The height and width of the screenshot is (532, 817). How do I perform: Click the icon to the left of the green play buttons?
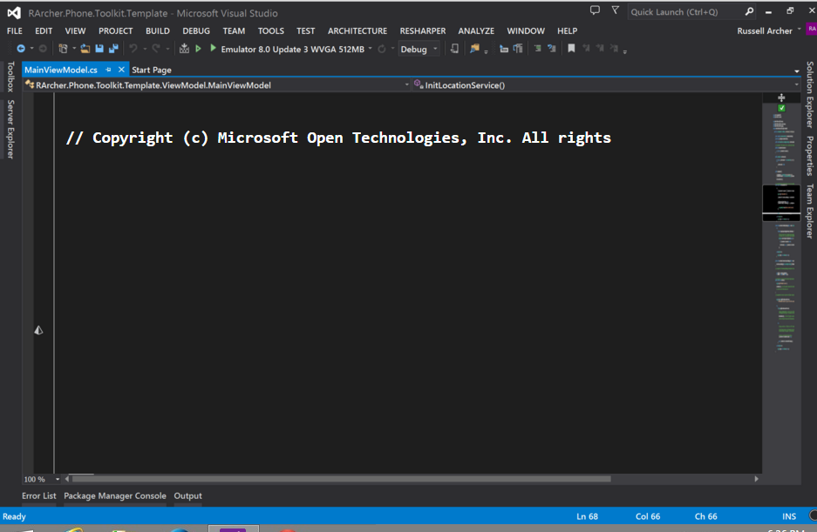(x=184, y=49)
